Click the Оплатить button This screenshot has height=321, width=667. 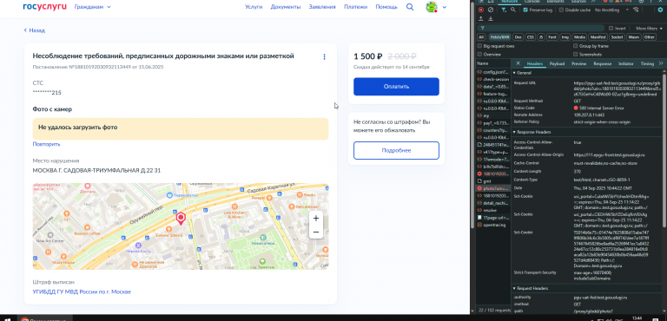coord(396,86)
